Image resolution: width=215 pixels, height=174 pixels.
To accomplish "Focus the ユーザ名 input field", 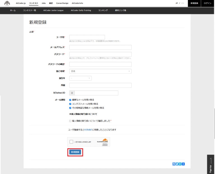I will click(x=87, y=37).
